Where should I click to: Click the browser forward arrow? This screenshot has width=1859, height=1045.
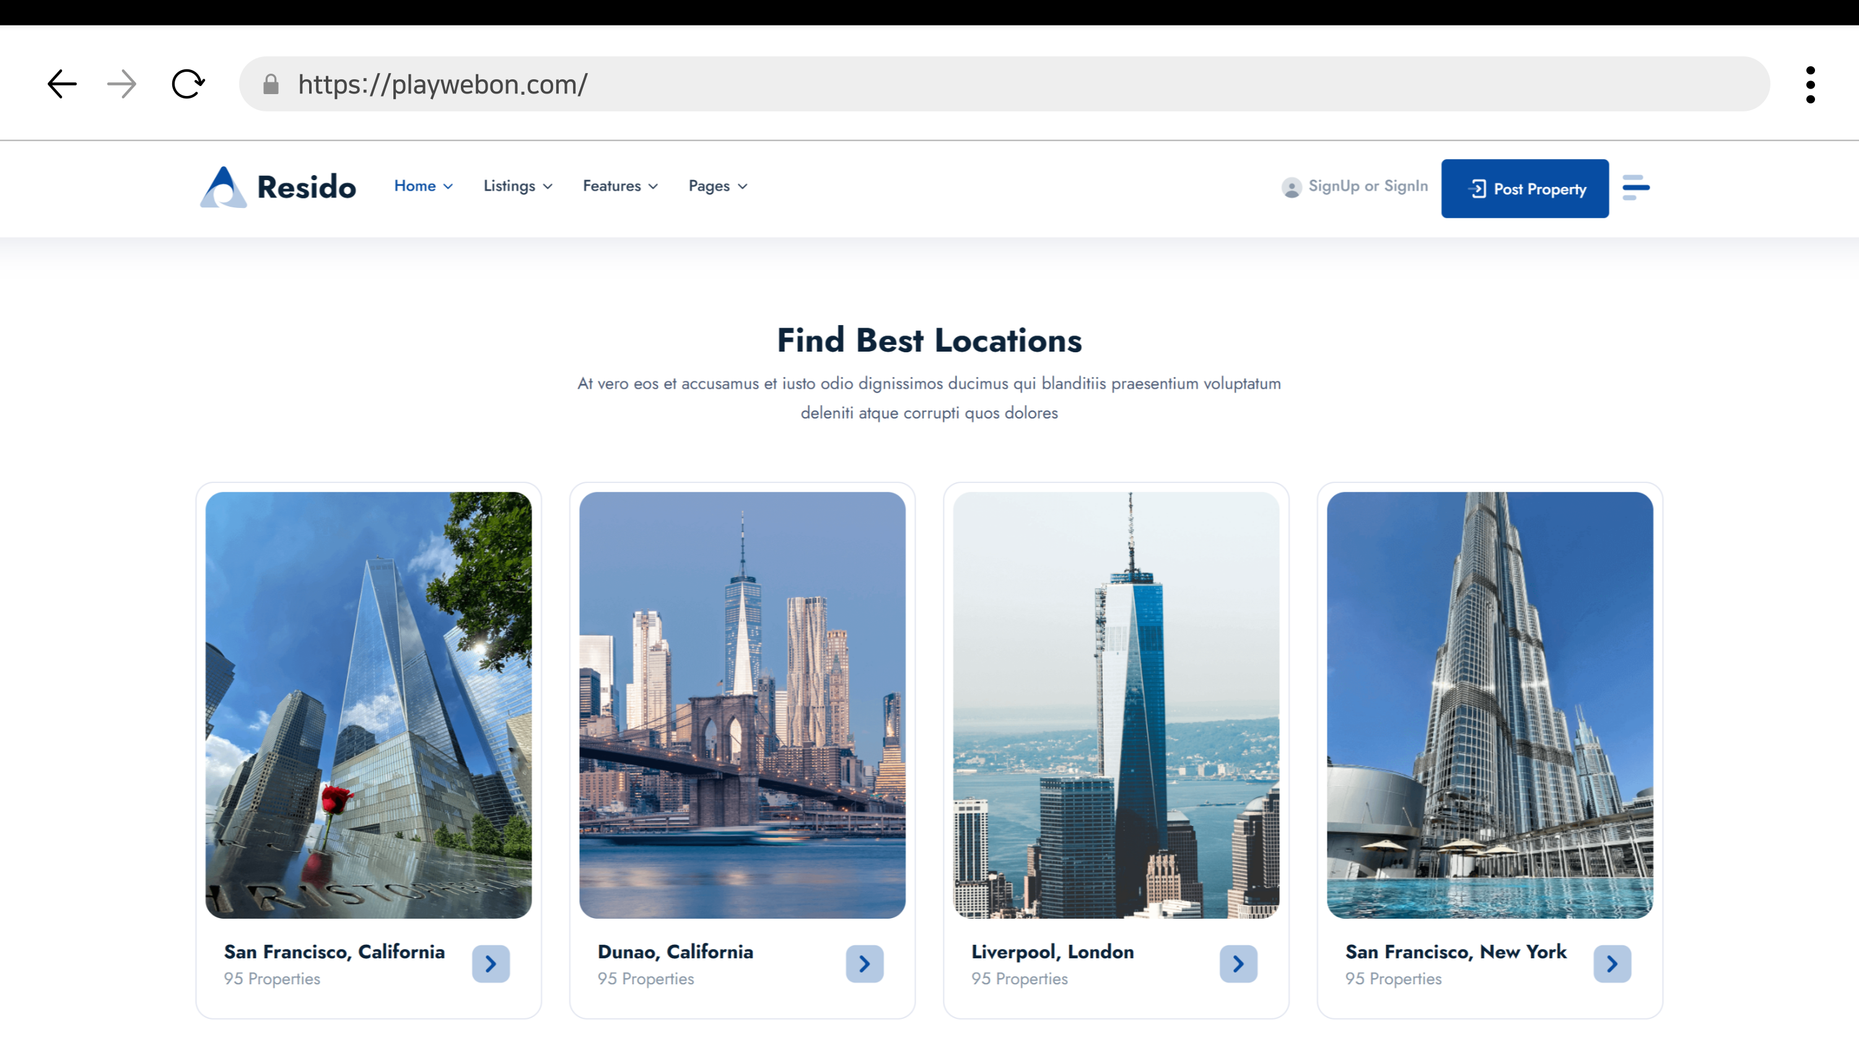(x=121, y=84)
